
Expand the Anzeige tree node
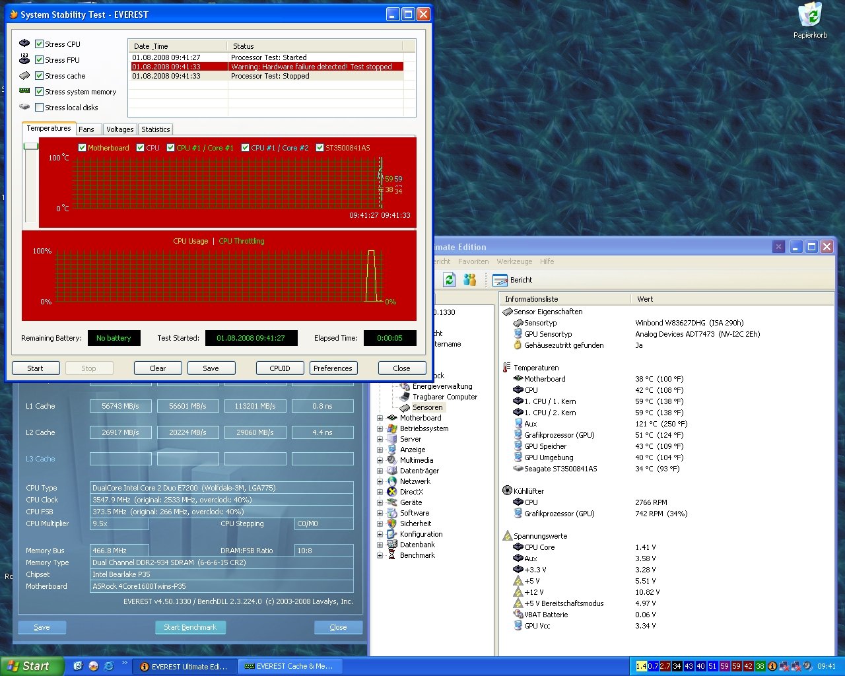pyautogui.click(x=380, y=450)
